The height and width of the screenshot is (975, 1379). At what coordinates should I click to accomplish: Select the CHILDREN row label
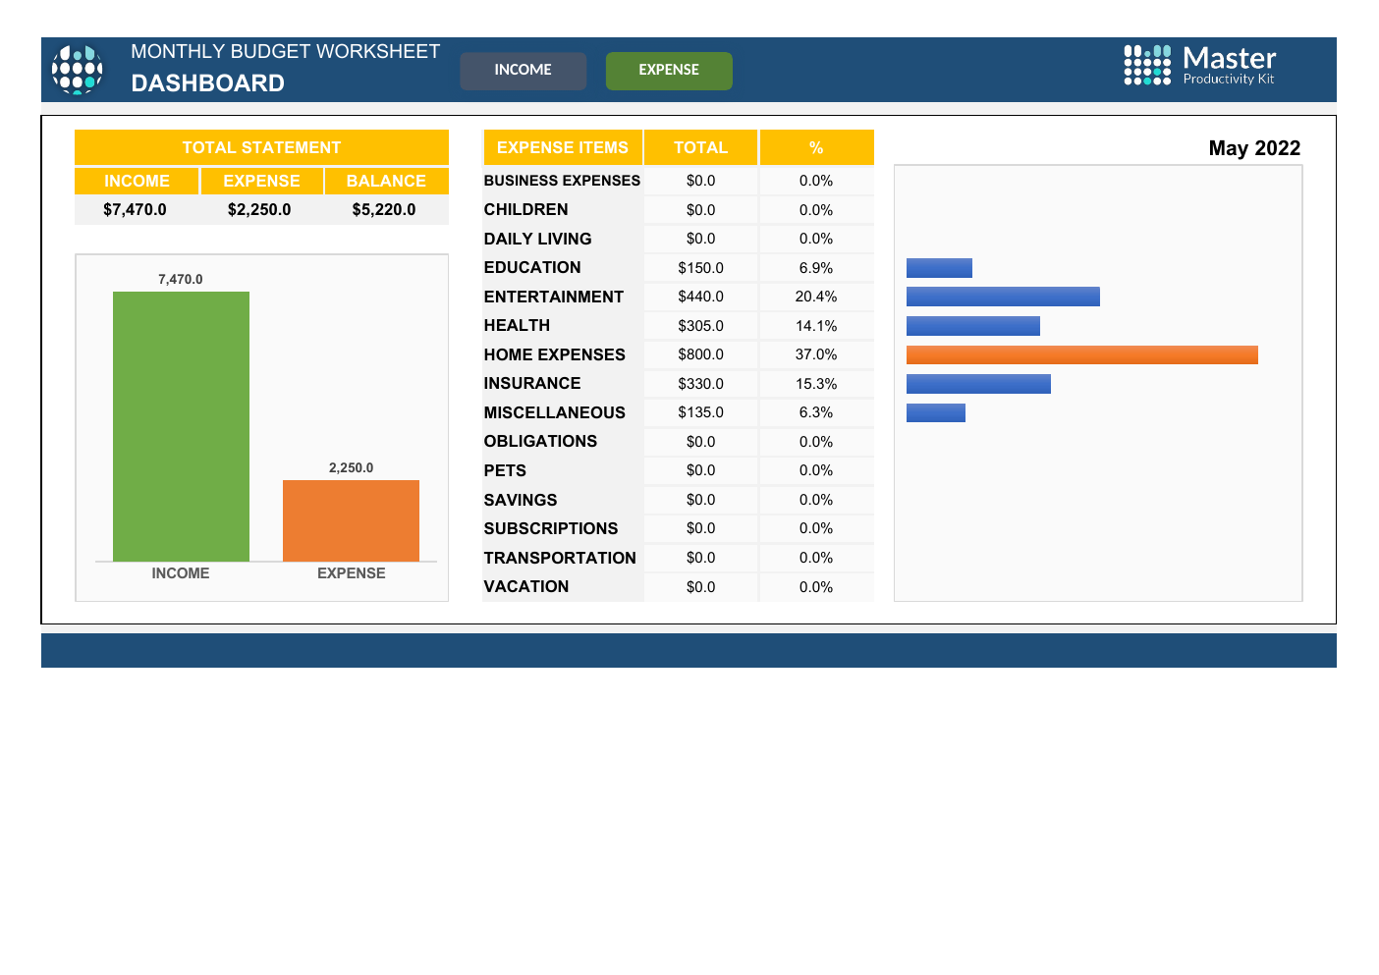525,209
